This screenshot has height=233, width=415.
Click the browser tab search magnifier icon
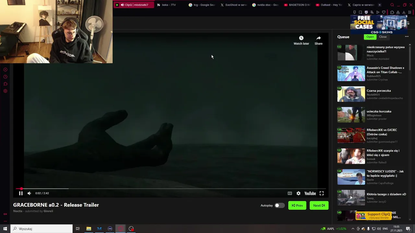point(392,5)
